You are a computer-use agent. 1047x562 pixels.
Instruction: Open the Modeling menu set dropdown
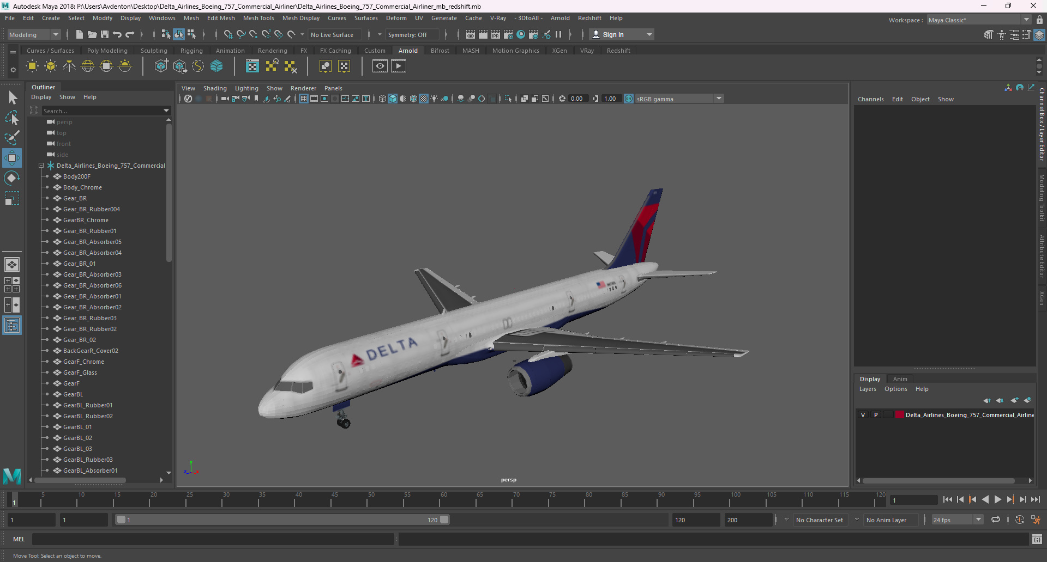pos(34,34)
